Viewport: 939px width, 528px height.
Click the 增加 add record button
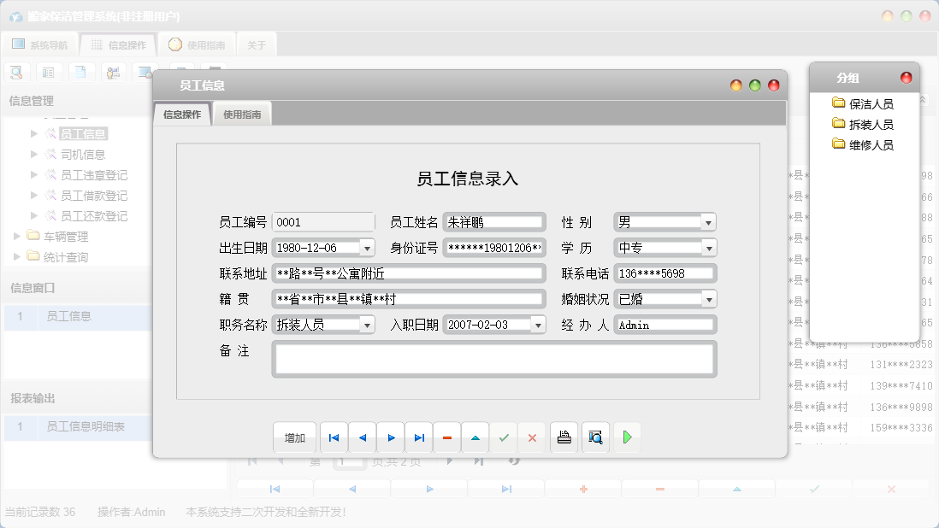(x=294, y=437)
